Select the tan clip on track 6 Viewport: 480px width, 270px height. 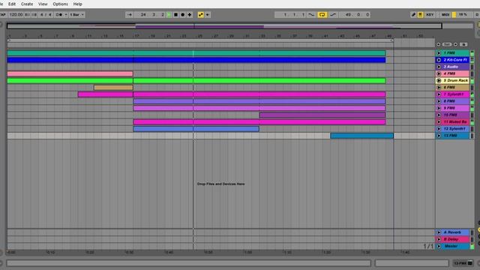tap(113, 88)
